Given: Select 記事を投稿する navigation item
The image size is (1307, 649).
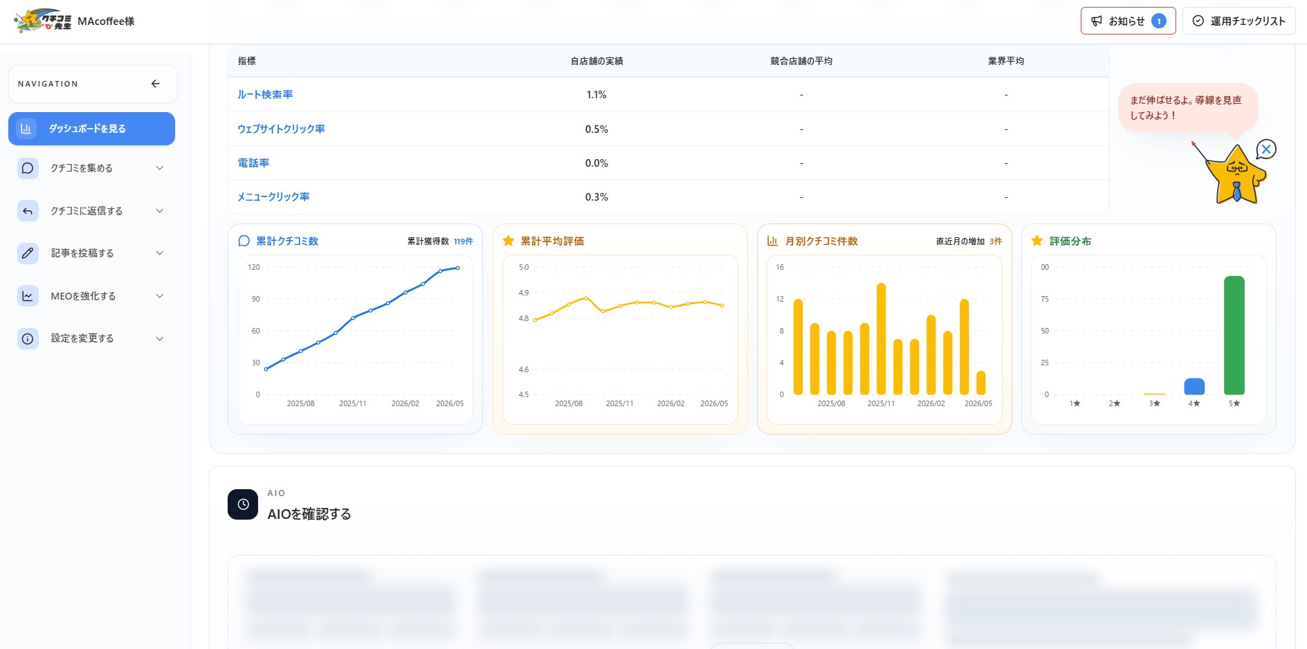Looking at the screenshot, I should (x=91, y=253).
